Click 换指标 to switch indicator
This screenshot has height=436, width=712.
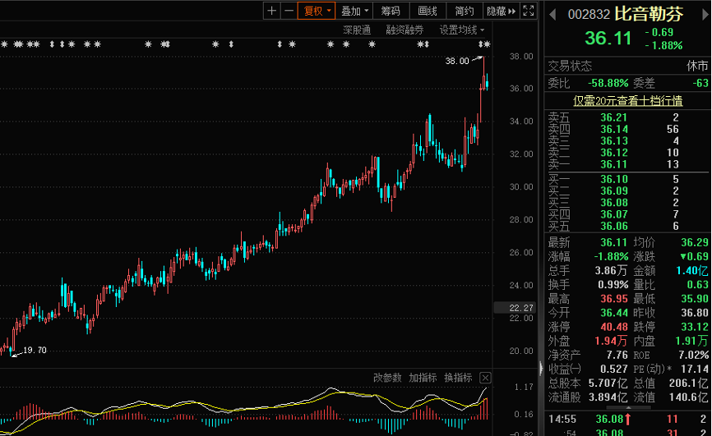pyautogui.click(x=458, y=378)
